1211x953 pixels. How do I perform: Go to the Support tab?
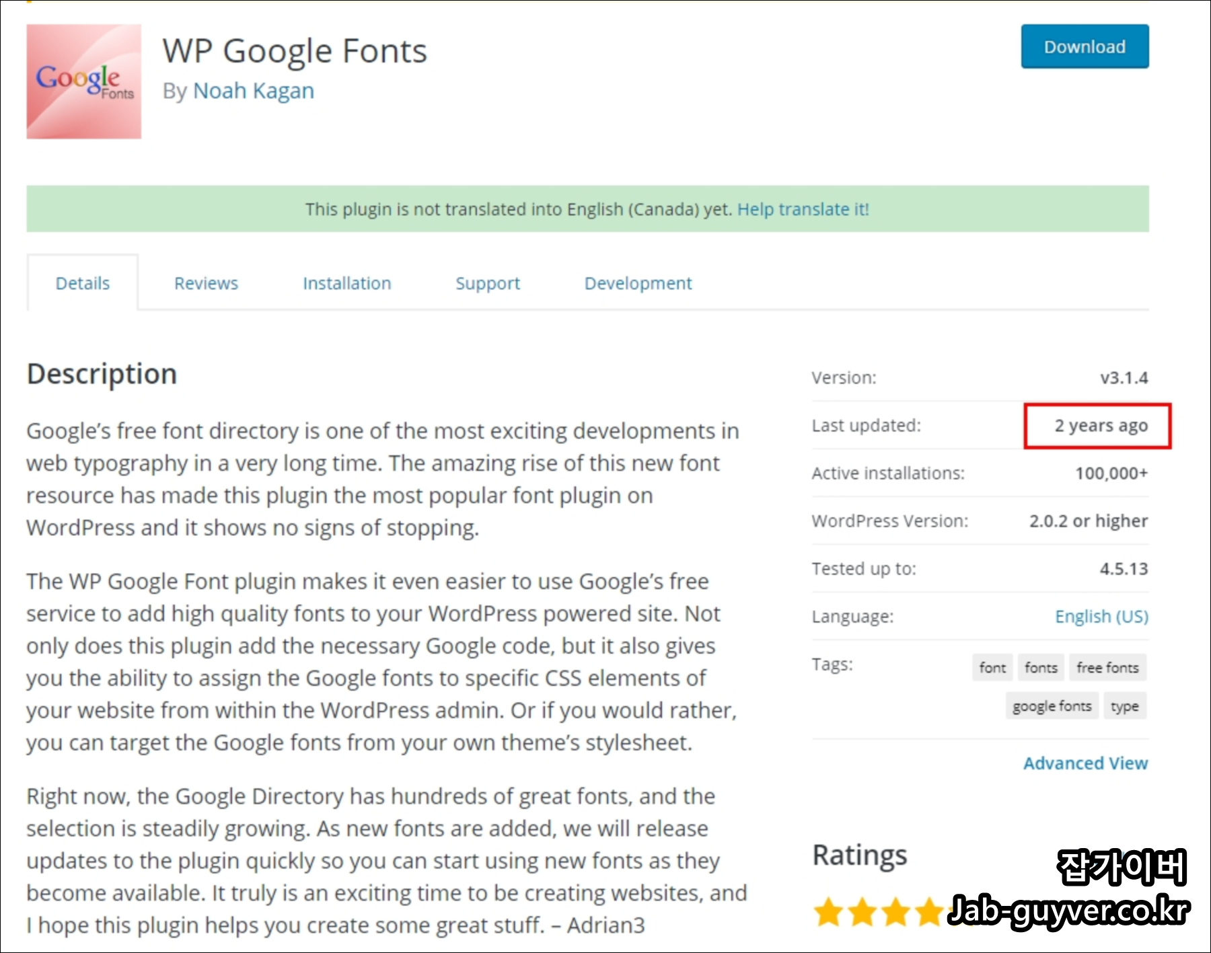tap(488, 283)
